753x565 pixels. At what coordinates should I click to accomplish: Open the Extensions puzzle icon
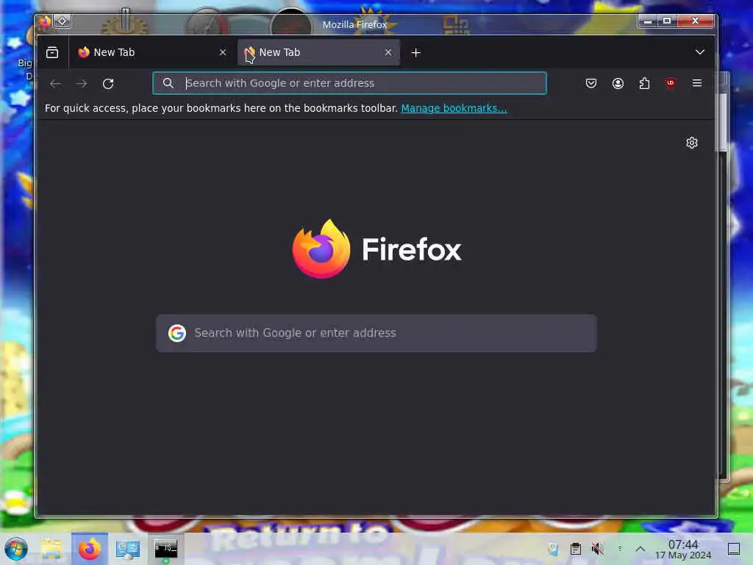tap(644, 83)
